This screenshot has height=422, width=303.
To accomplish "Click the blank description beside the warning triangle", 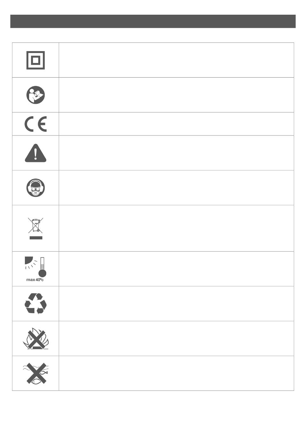I will click(x=176, y=153).
